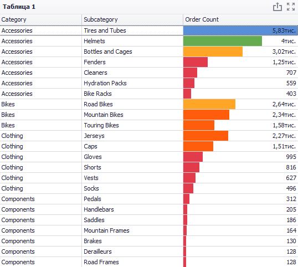Click the Таблица 1 title

(x=19, y=7)
